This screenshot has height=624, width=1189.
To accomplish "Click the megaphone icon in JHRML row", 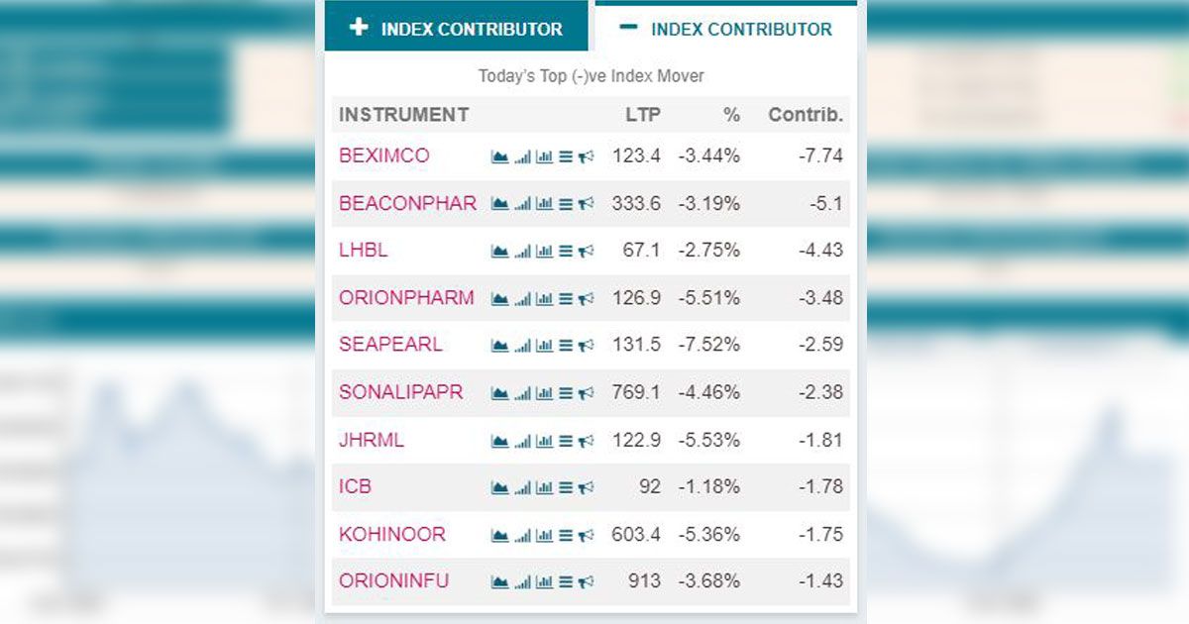I will tap(586, 441).
